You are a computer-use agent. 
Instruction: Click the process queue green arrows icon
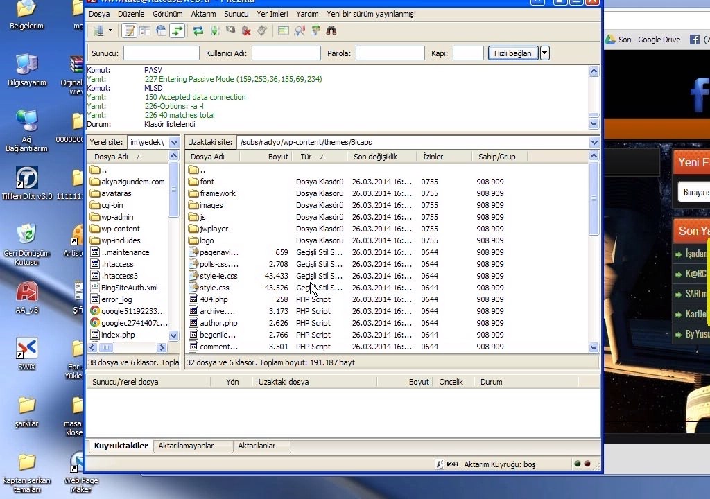pos(214,30)
